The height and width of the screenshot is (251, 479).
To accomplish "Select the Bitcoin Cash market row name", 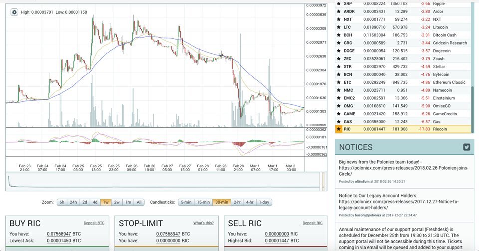I will click(x=445, y=35).
